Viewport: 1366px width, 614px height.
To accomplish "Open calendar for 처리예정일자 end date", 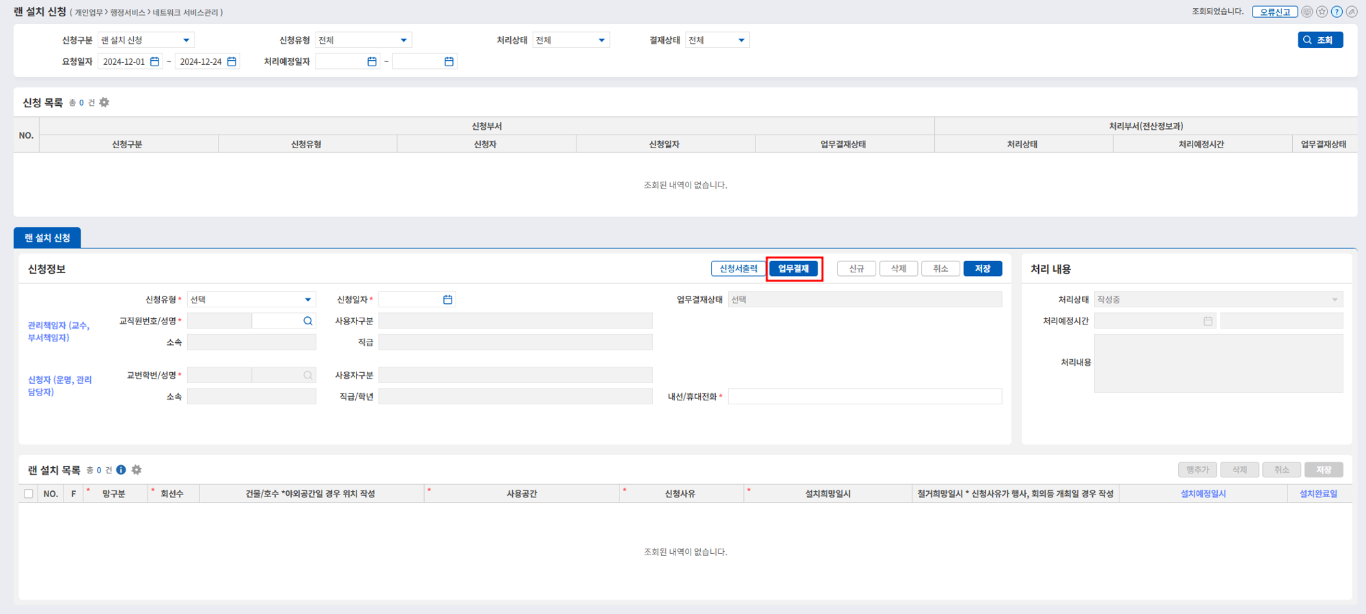I will tap(449, 61).
